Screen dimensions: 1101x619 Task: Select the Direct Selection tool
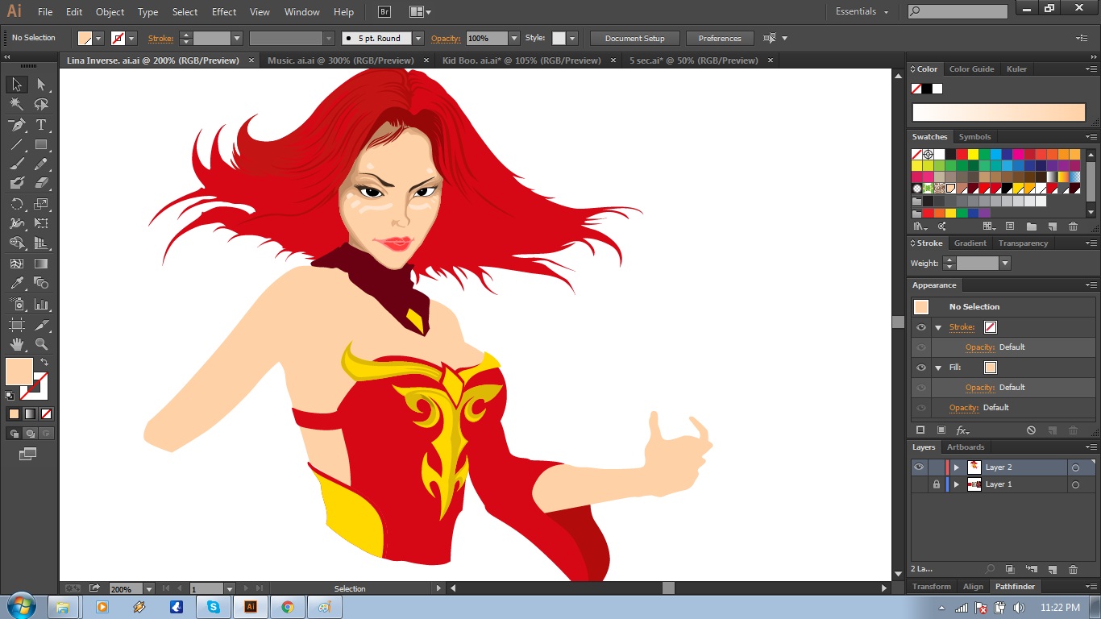41,85
